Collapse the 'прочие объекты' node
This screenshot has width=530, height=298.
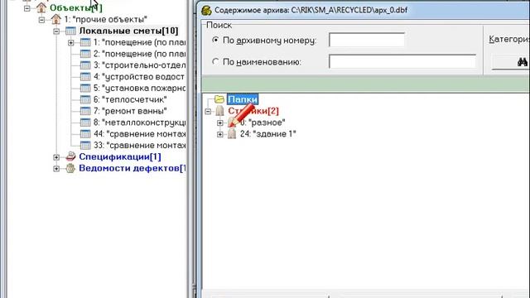pyautogui.click(x=41, y=20)
